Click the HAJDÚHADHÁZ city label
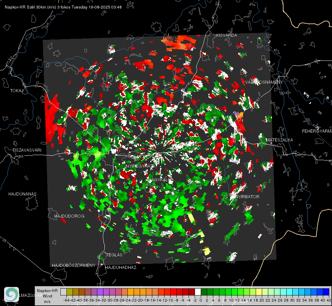Viewport: 332px width, 306px height. pos(121,268)
